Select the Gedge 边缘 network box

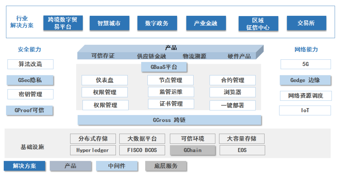305,80
